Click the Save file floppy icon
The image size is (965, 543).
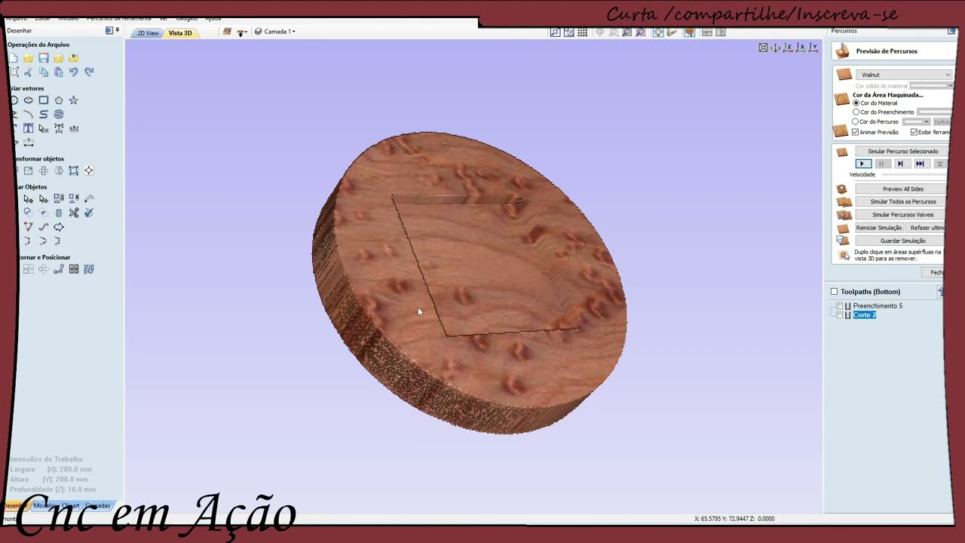click(44, 58)
